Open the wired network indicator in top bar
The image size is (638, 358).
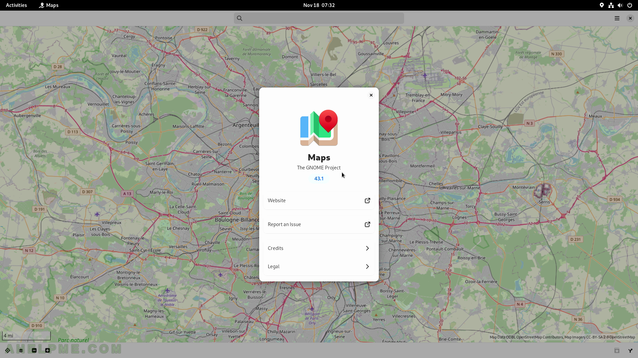[x=611, y=5]
